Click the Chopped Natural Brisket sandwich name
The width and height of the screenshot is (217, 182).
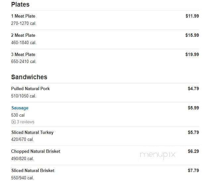(x=35, y=151)
